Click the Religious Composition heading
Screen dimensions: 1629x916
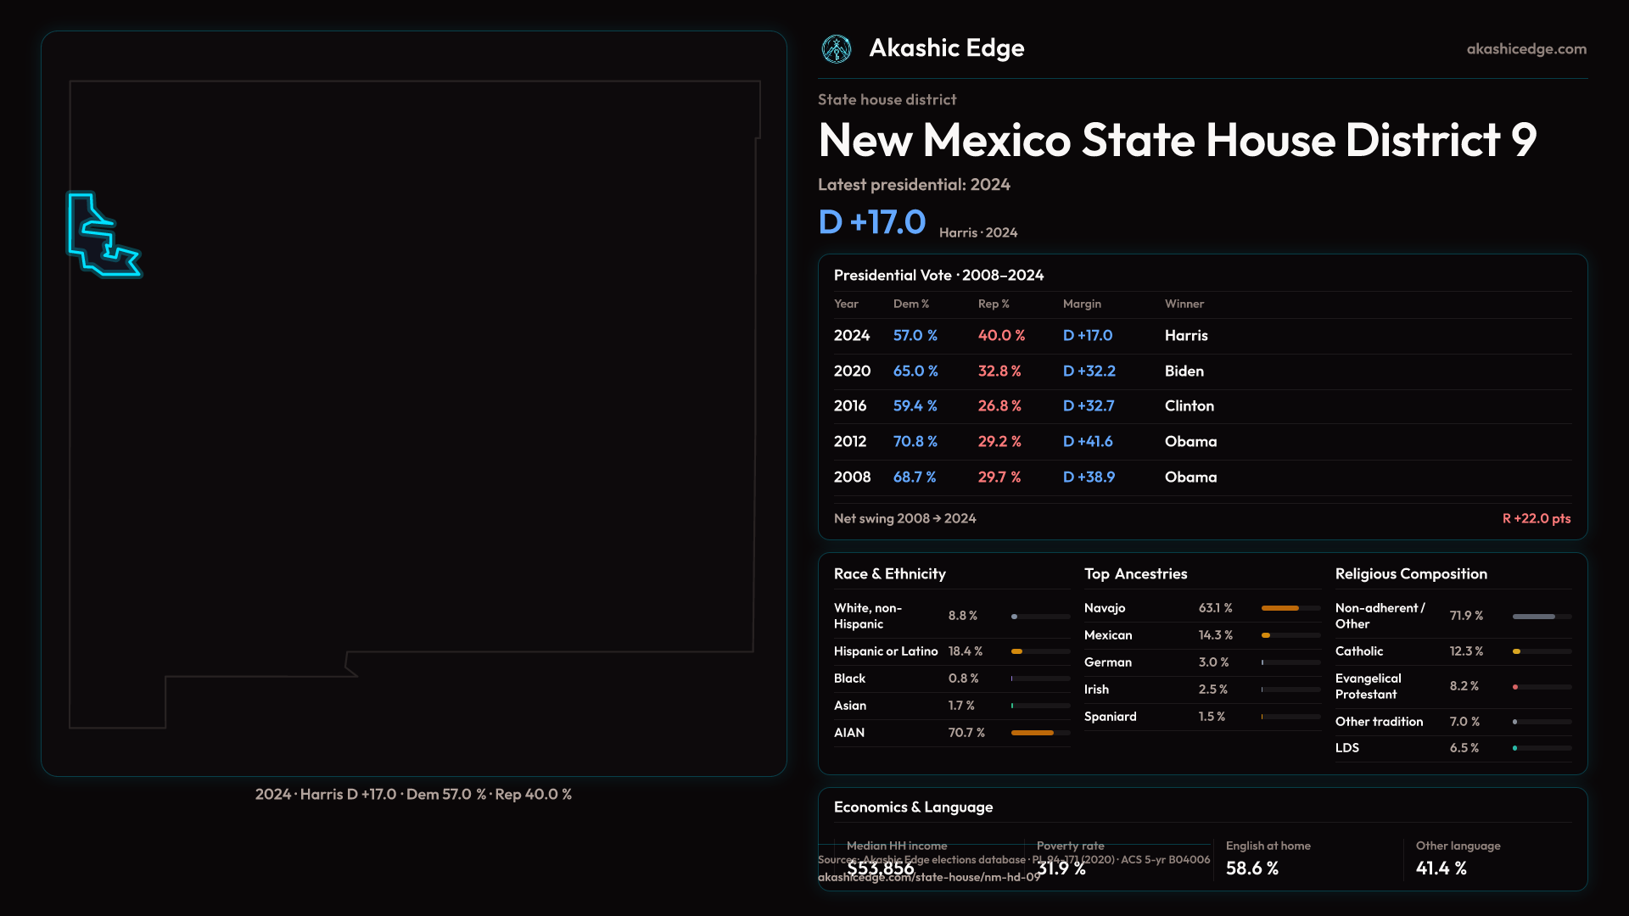click(1410, 574)
